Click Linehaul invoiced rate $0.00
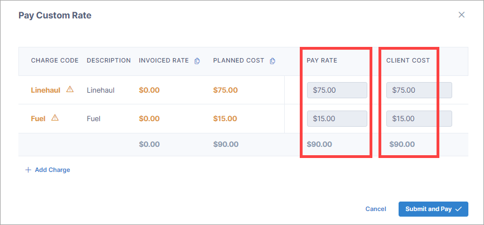The image size is (484, 225). (x=149, y=90)
